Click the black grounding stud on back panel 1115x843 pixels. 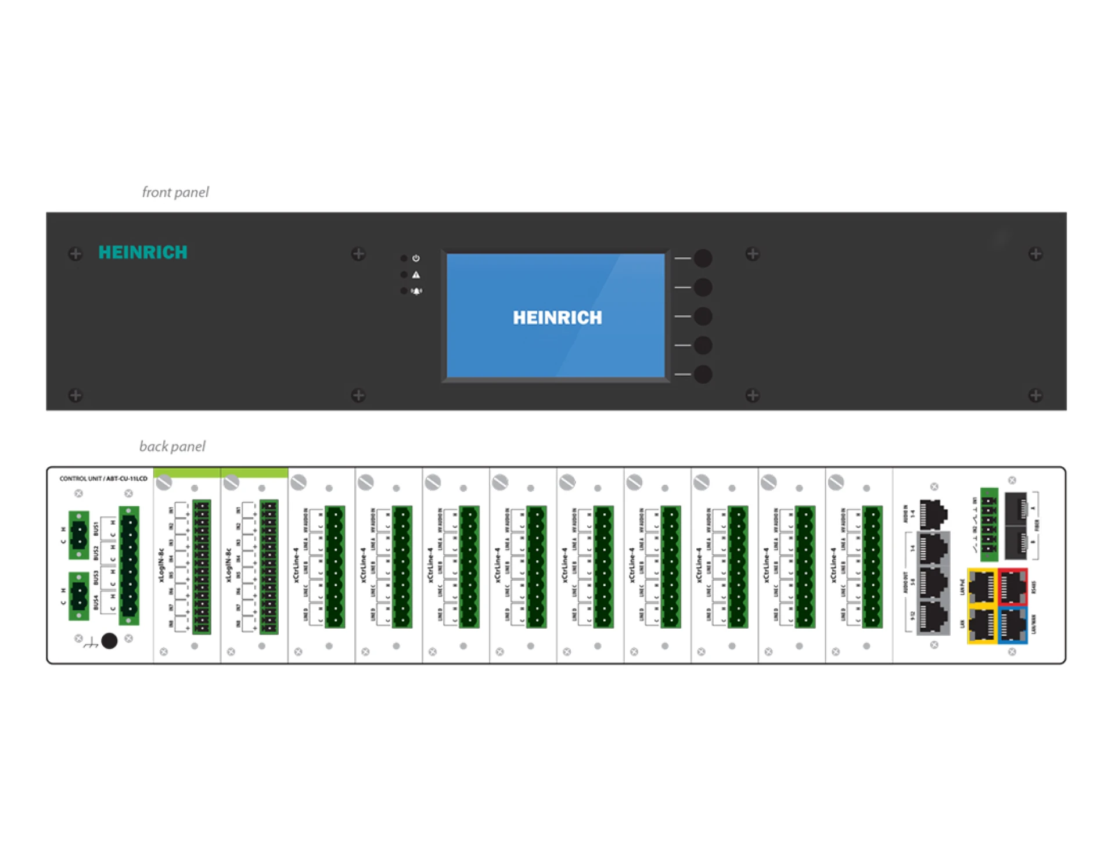(109, 640)
